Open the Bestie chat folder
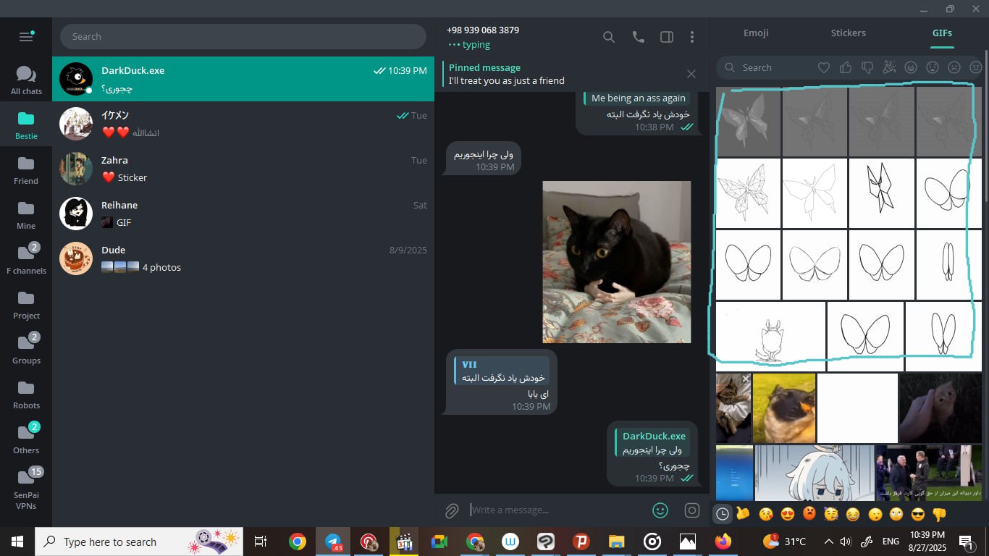The image size is (989, 556). pyautogui.click(x=26, y=125)
